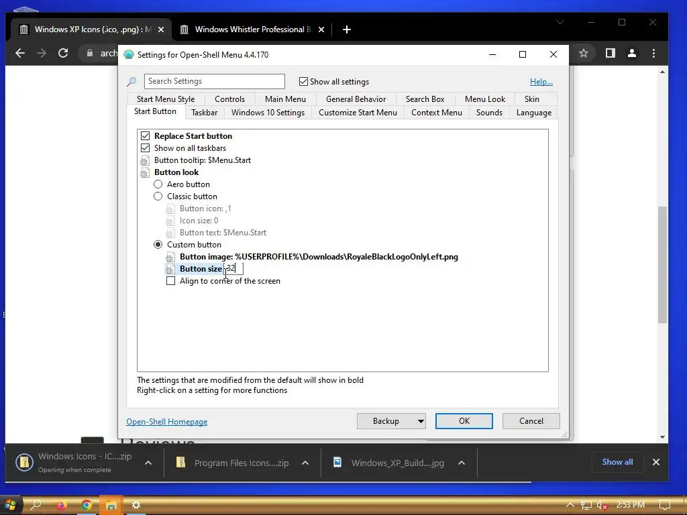Open the Chrome three-dot menu
Image resolution: width=687 pixels, height=515 pixels.
[x=653, y=54]
